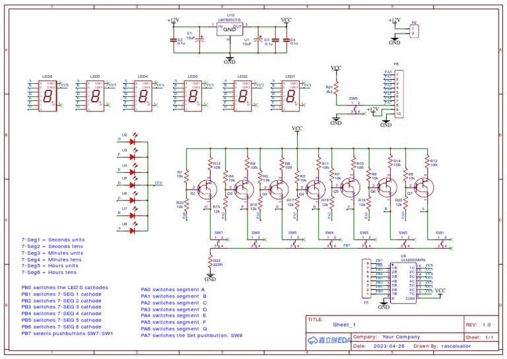The image size is (507, 359).
Task: Select the H6 ten-pin header
Action: tap(399, 94)
